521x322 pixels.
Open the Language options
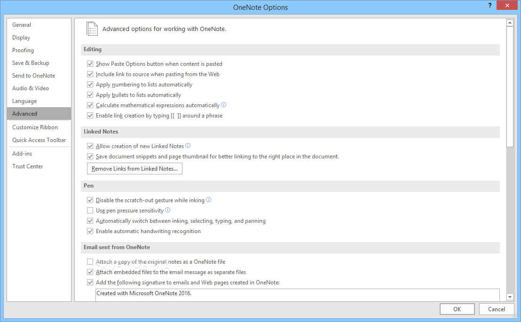[39, 101]
